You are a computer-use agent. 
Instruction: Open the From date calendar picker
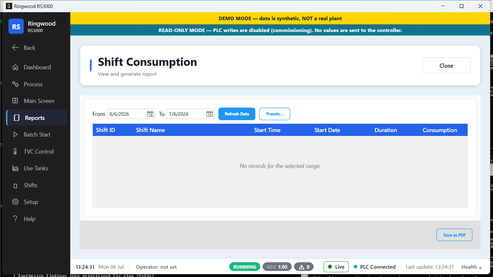[x=150, y=114]
